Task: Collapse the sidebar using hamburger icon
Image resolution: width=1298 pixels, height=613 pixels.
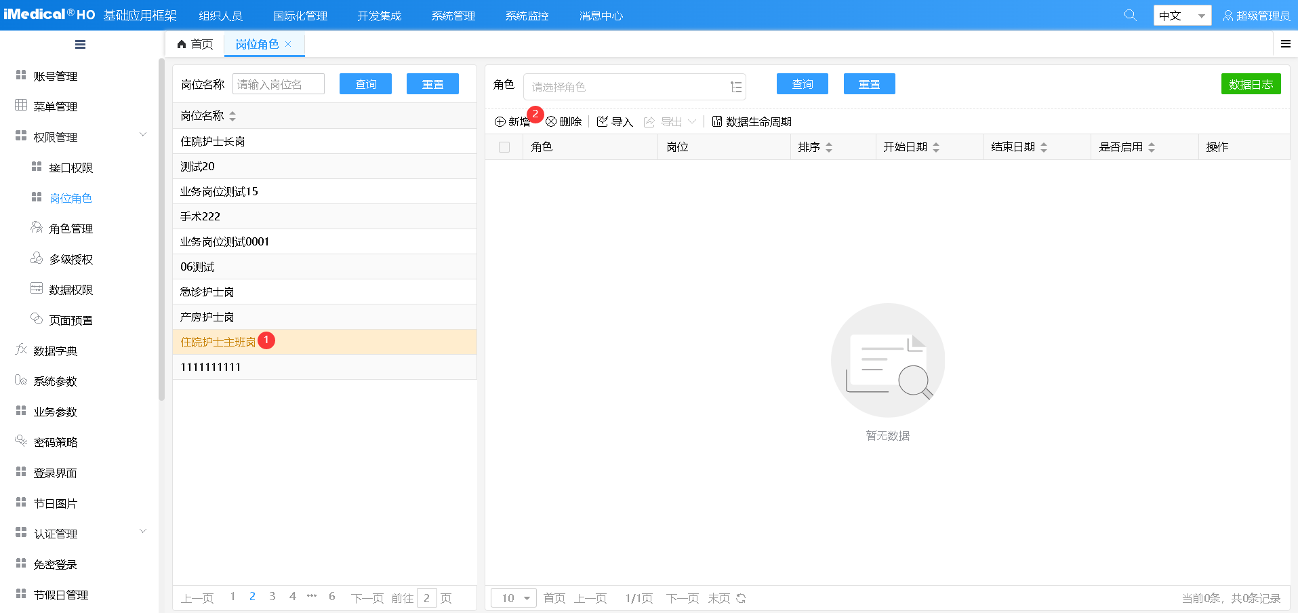Action: coord(80,45)
